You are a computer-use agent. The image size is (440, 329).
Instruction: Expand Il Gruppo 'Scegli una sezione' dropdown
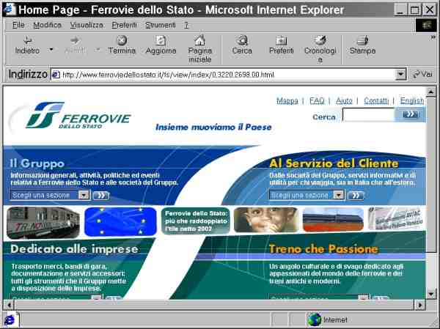click(x=50, y=195)
